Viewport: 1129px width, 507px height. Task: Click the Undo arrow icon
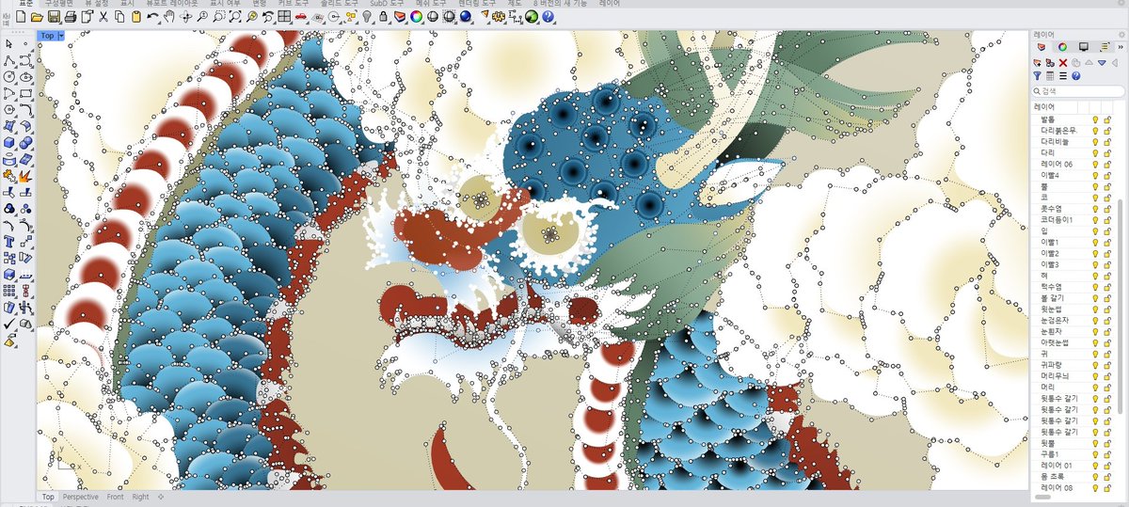152,17
